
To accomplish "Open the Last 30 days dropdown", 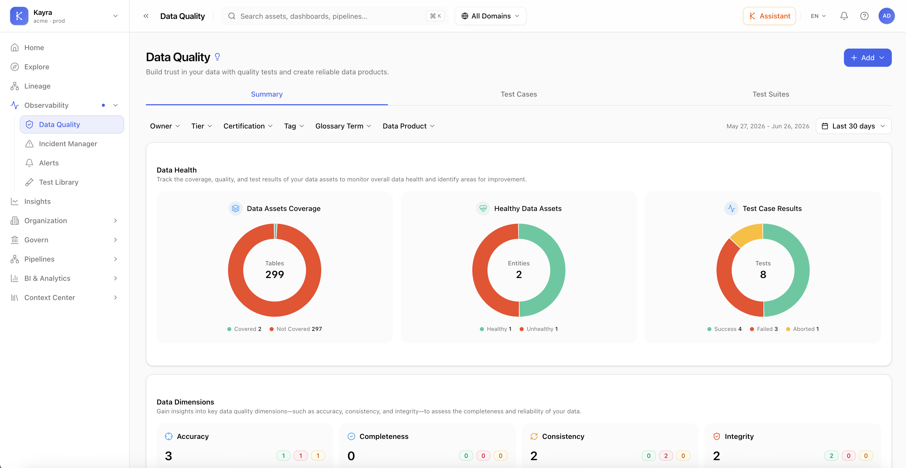I will tap(853, 126).
